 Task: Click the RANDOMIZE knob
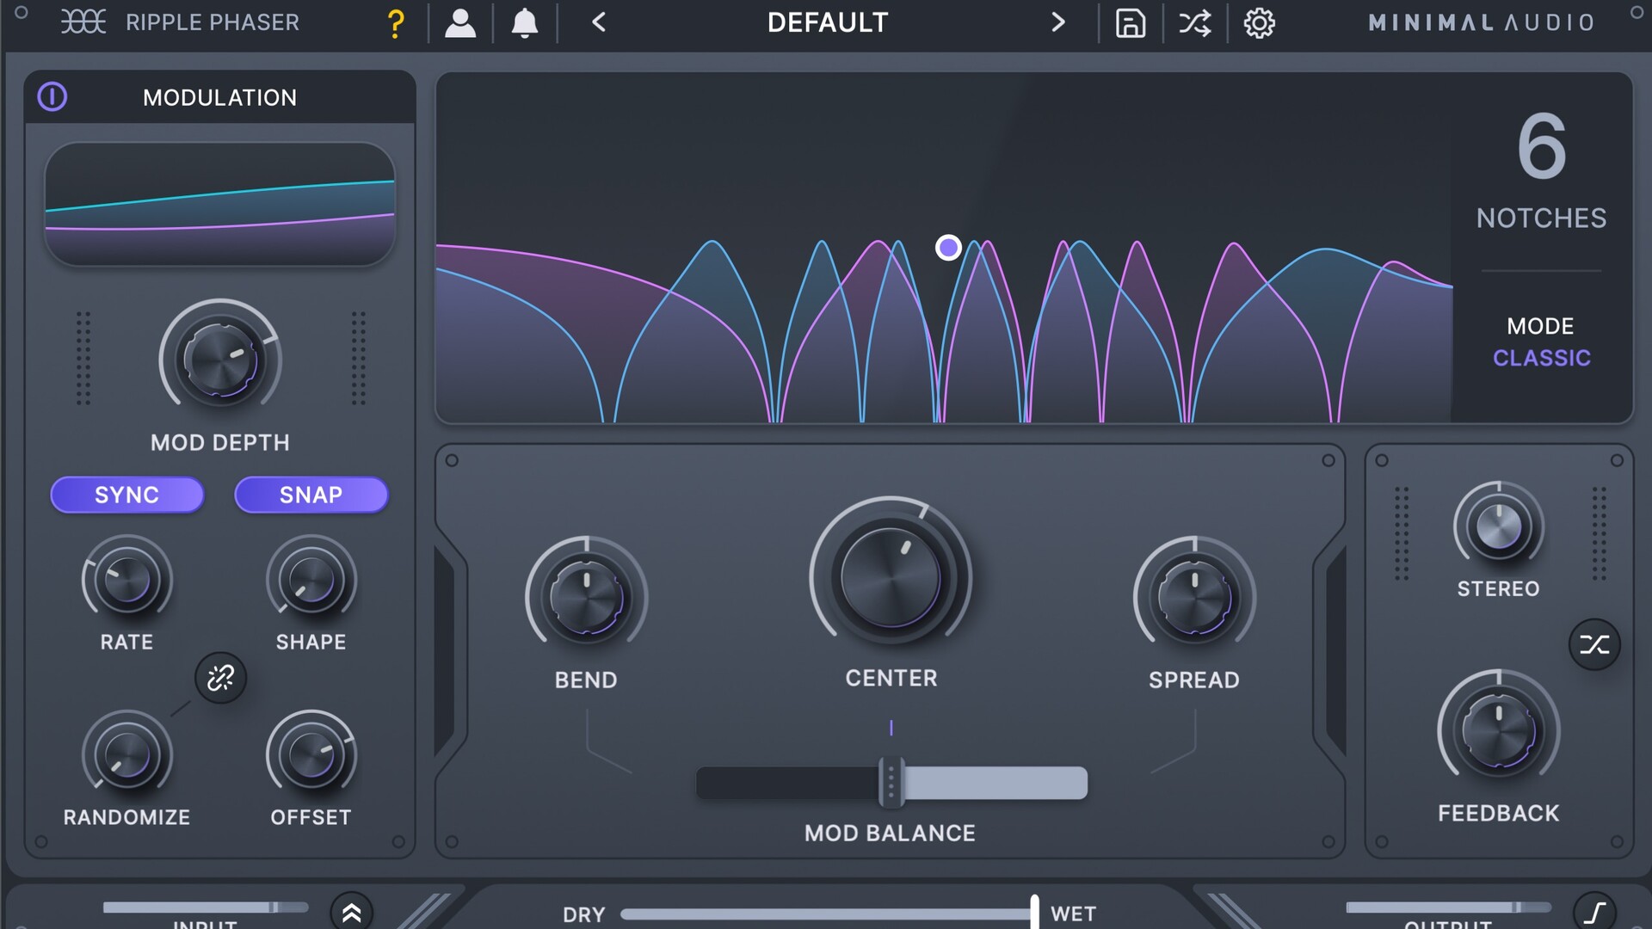[x=127, y=755]
